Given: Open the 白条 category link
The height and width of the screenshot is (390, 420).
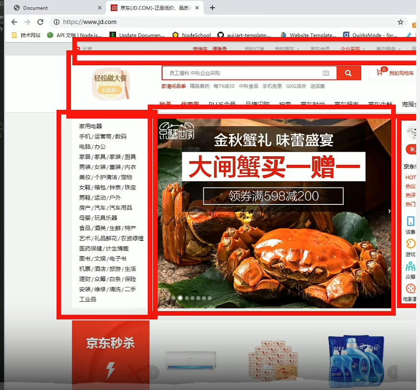Looking at the screenshot, I should pyautogui.click(x=115, y=279).
